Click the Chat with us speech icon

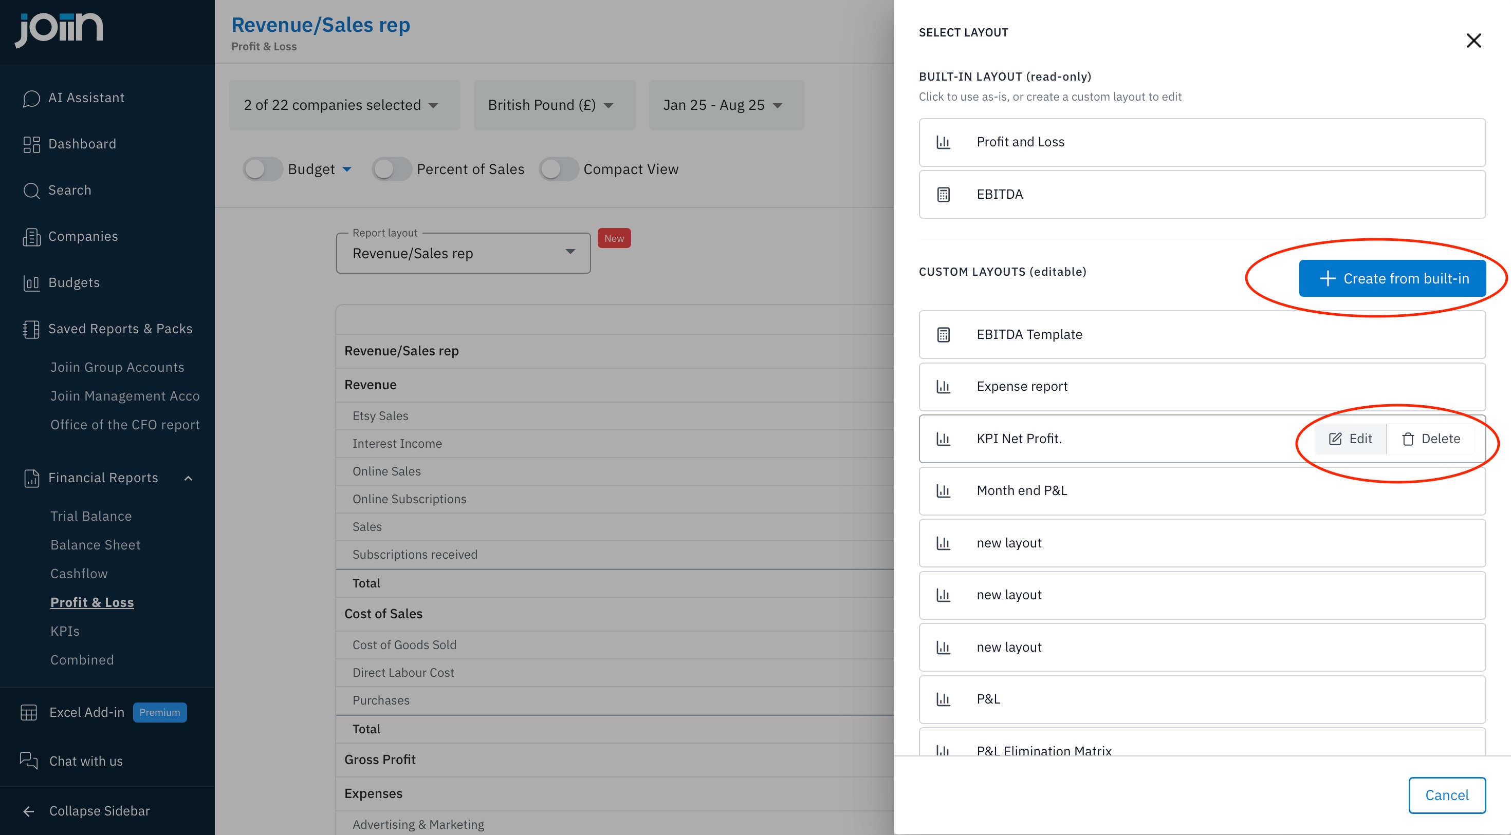[x=29, y=761]
